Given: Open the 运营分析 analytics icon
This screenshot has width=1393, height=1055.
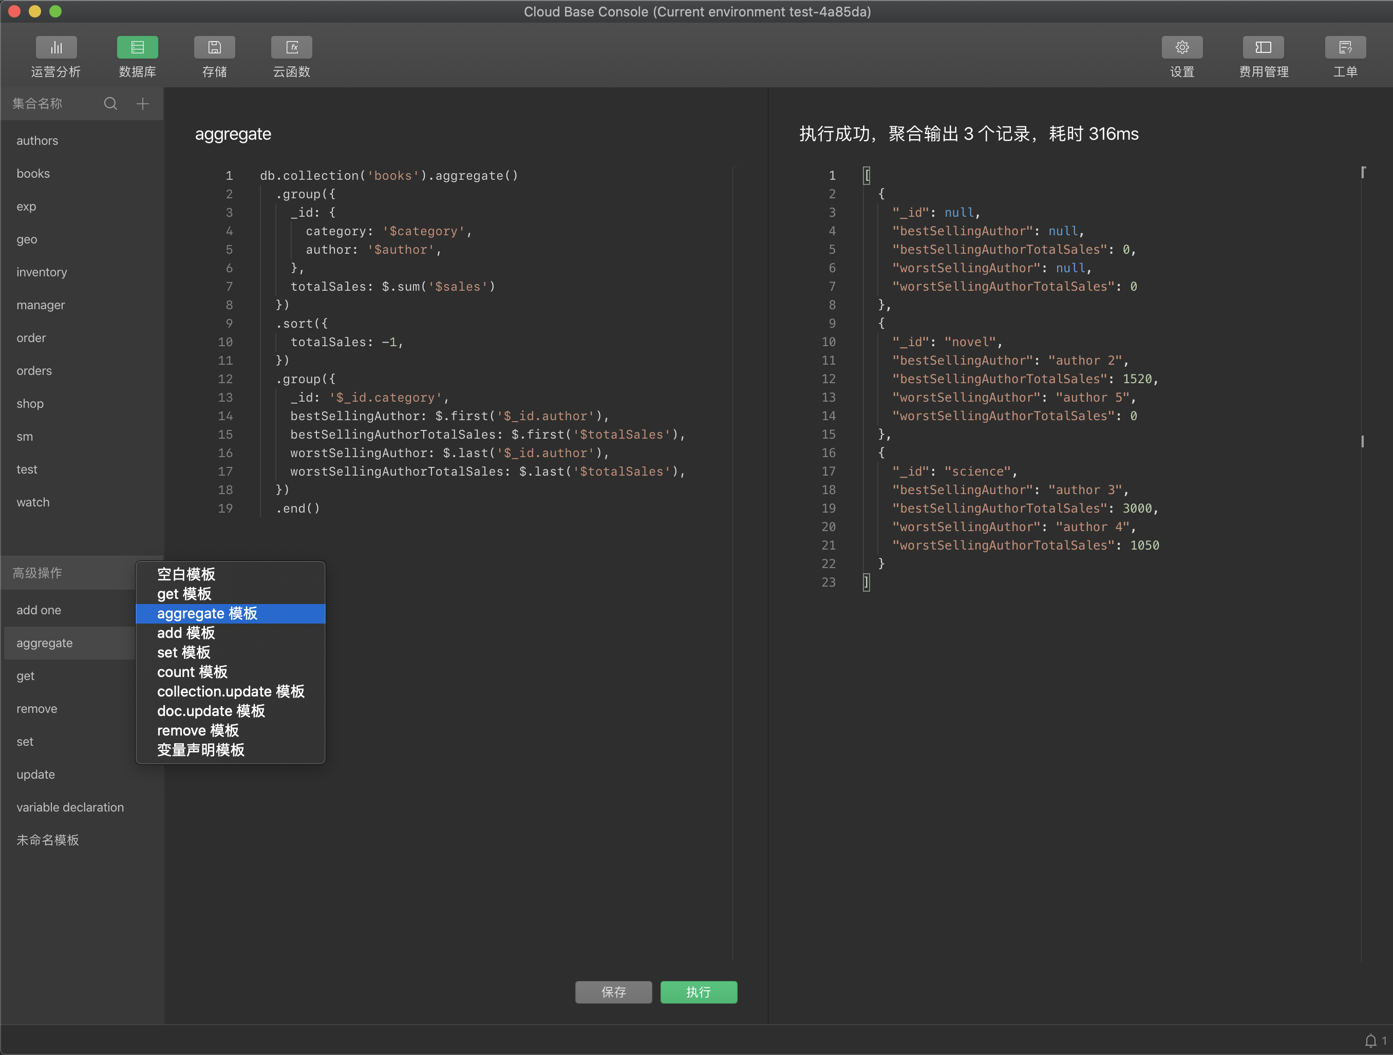Looking at the screenshot, I should (56, 48).
